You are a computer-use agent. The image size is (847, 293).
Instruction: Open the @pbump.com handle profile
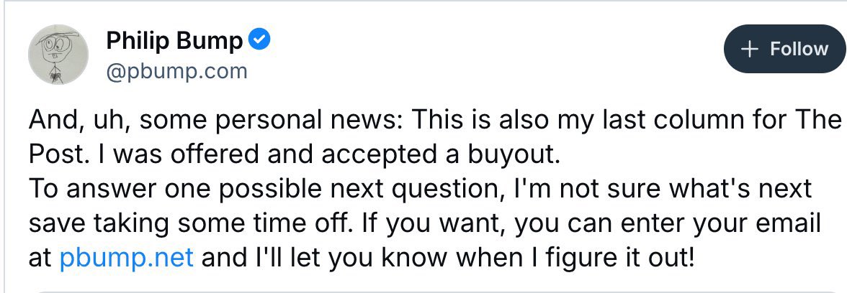coord(176,72)
